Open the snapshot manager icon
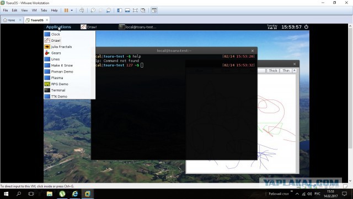This screenshot has width=353, height=199. click(x=109, y=10)
